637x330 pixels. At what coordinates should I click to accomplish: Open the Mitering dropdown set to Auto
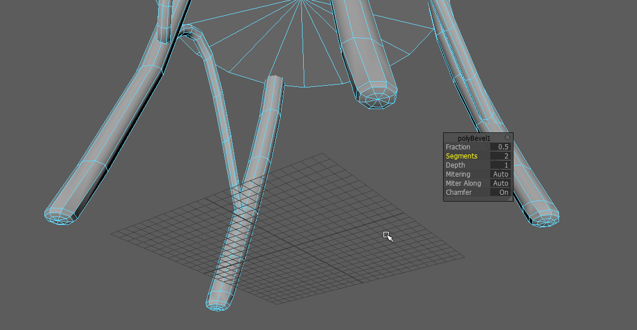[x=500, y=174]
